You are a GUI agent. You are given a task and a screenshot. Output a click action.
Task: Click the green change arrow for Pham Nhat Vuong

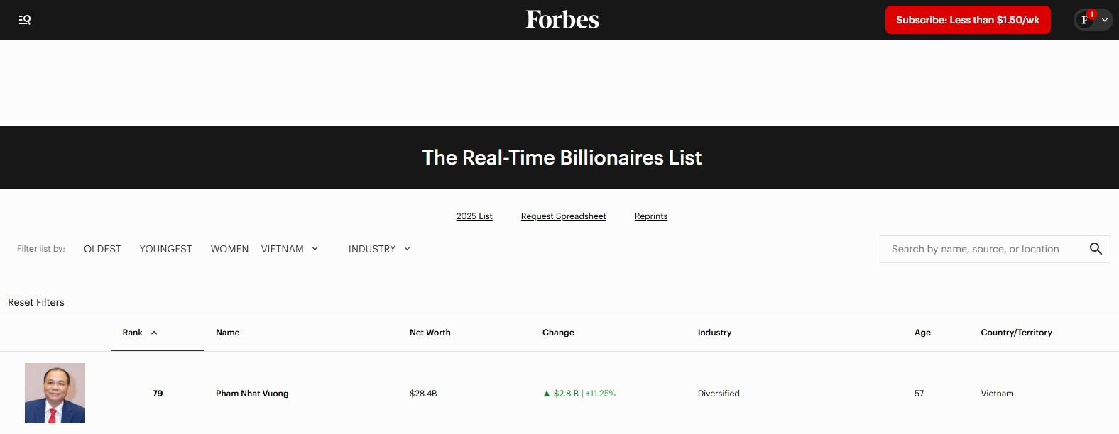(547, 394)
